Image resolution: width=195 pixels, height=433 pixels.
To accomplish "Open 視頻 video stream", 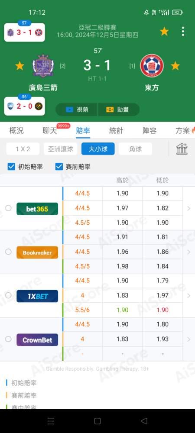I will tap(77, 110).
